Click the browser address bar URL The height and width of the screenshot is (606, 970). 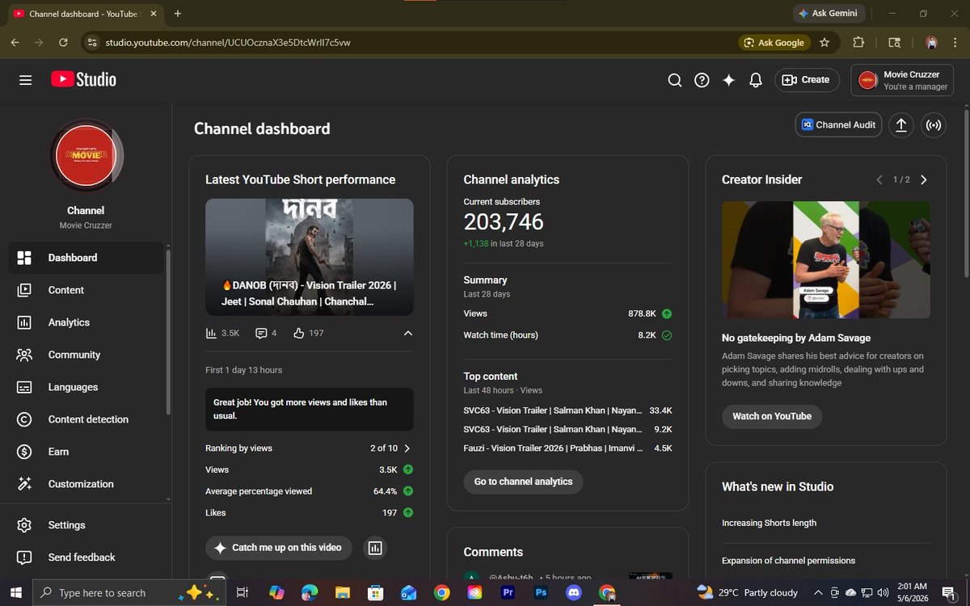click(228, 42)
